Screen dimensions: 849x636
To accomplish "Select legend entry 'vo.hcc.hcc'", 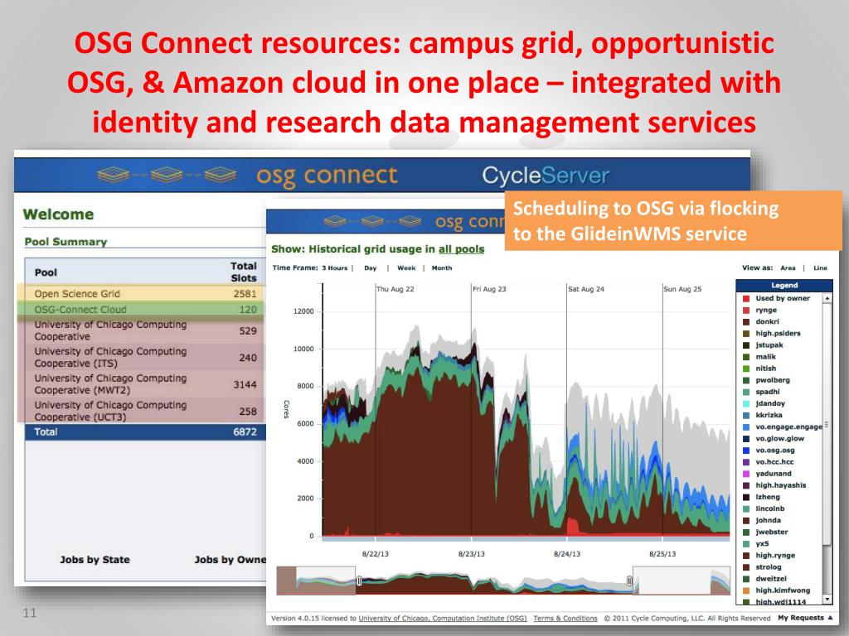I will pos(775,462).
